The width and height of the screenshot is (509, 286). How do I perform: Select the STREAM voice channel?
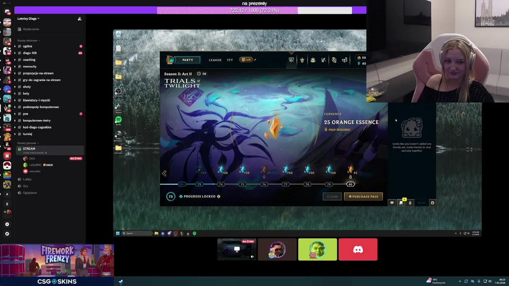[50, 150]
